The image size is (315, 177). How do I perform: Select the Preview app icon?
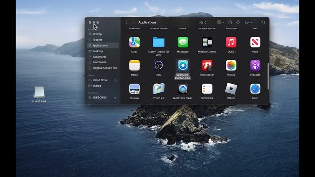(134, 88)
